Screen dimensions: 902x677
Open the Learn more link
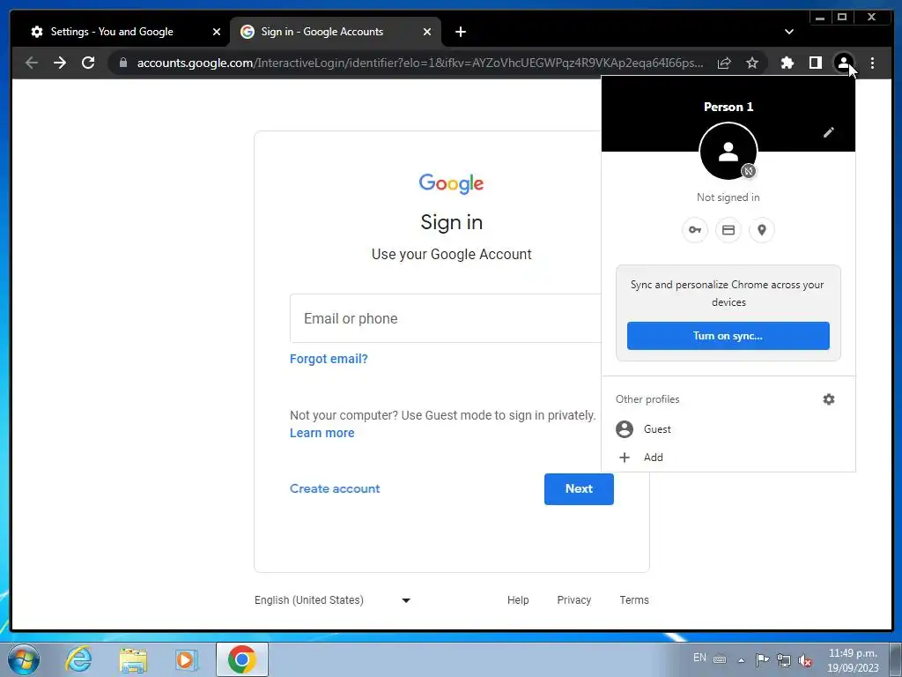322,433
